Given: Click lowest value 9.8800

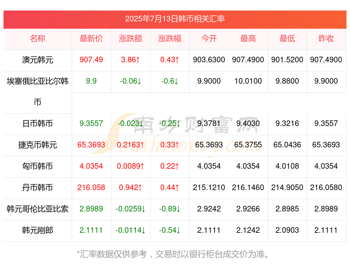Looking at the screenshot, I should tap(287, 81).
